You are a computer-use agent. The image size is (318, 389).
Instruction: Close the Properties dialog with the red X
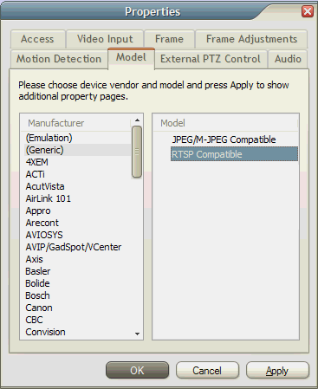click(x=308, y=11)
